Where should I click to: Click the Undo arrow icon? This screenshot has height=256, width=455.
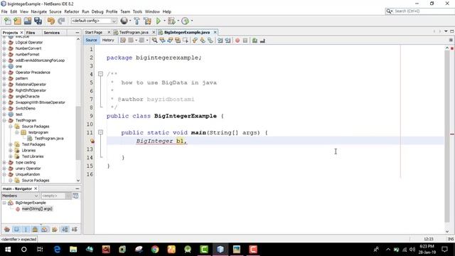point(51,21)
